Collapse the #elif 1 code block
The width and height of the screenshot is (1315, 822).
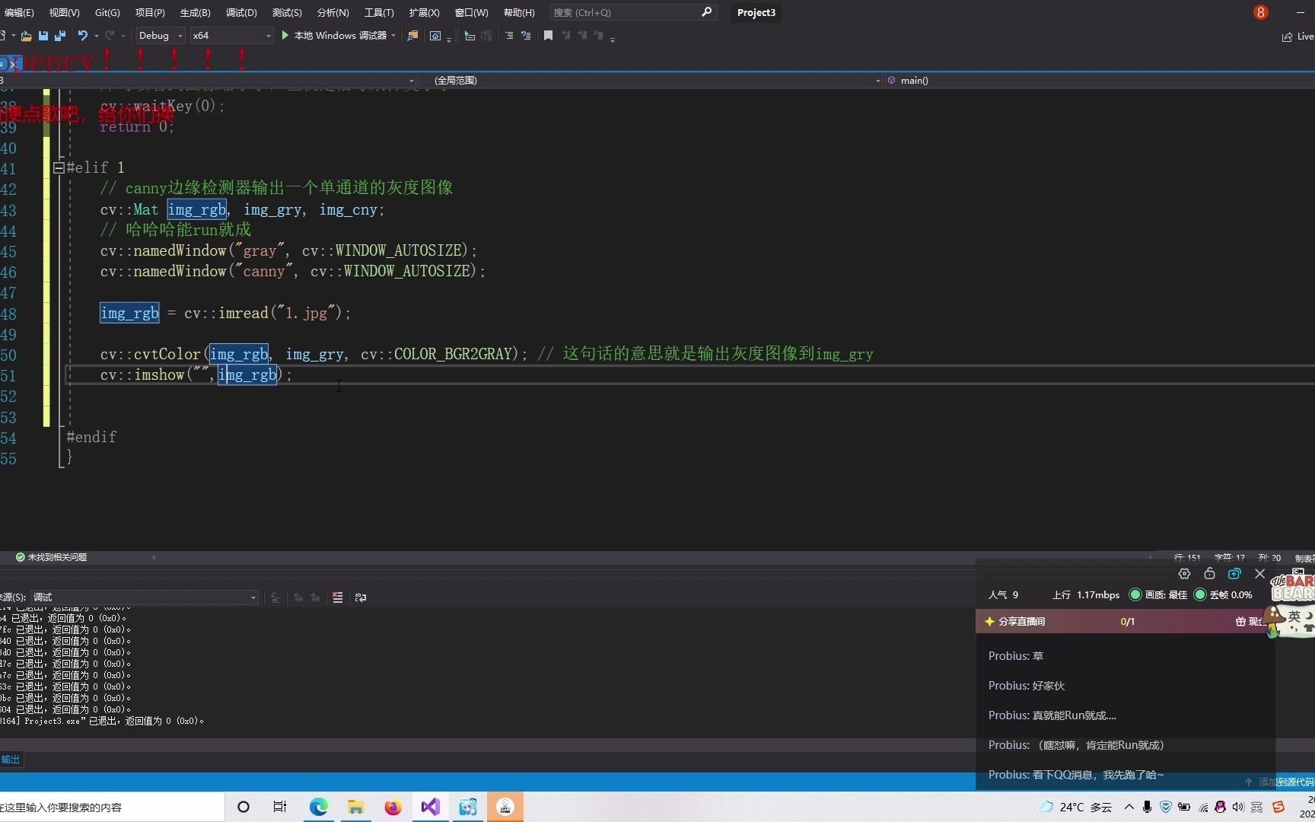pos(59,167)
